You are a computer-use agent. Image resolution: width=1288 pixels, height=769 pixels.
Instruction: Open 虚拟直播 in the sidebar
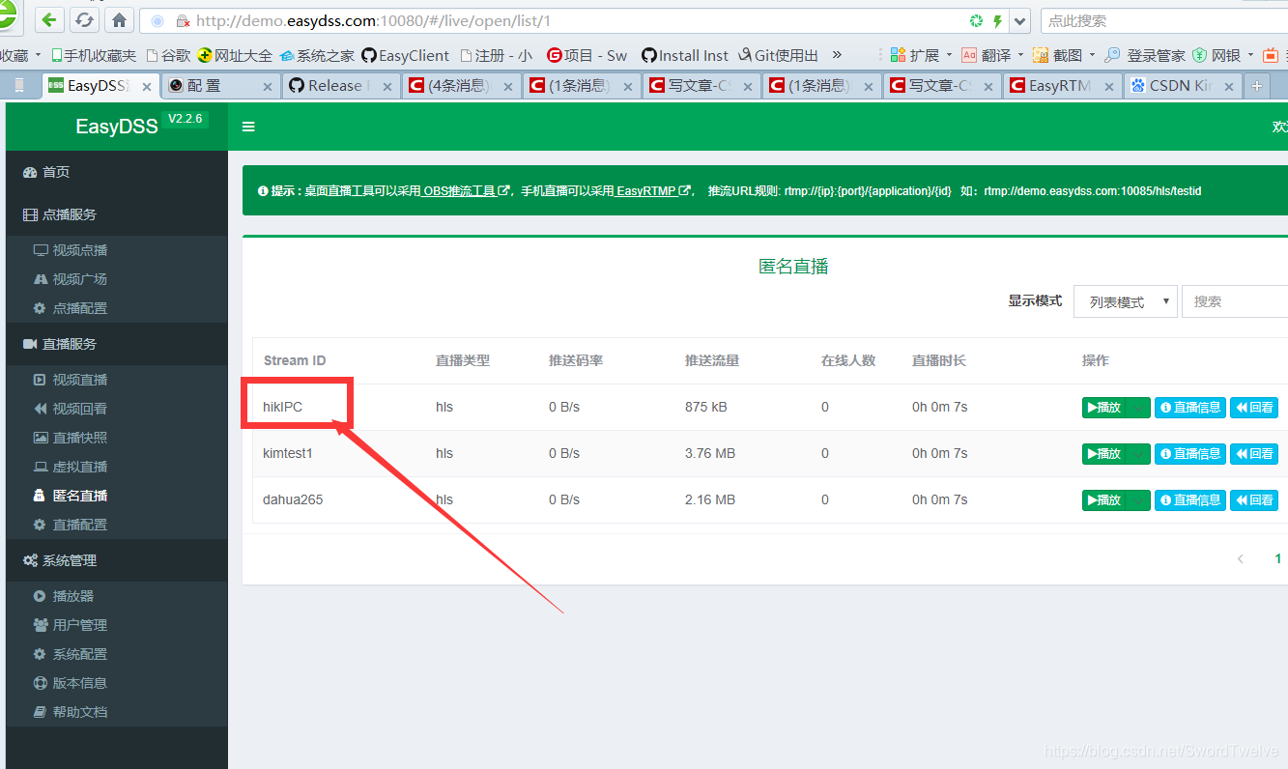(x=116, y=467)
